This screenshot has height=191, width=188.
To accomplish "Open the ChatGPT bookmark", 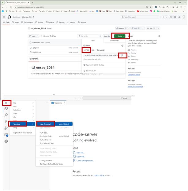I will (84, 11).
